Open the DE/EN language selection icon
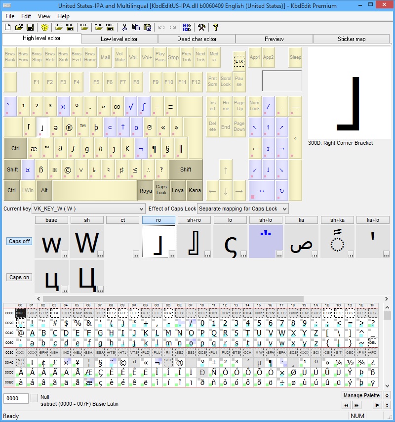The height and width of the screenshot is (422, 395). click(187, 27)
